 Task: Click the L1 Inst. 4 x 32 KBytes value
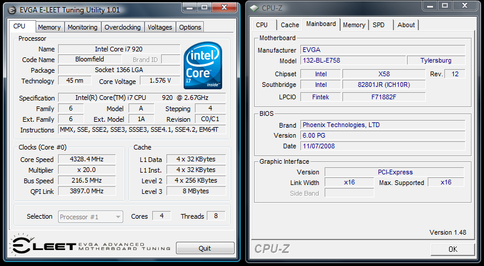[x=196, y=170]
